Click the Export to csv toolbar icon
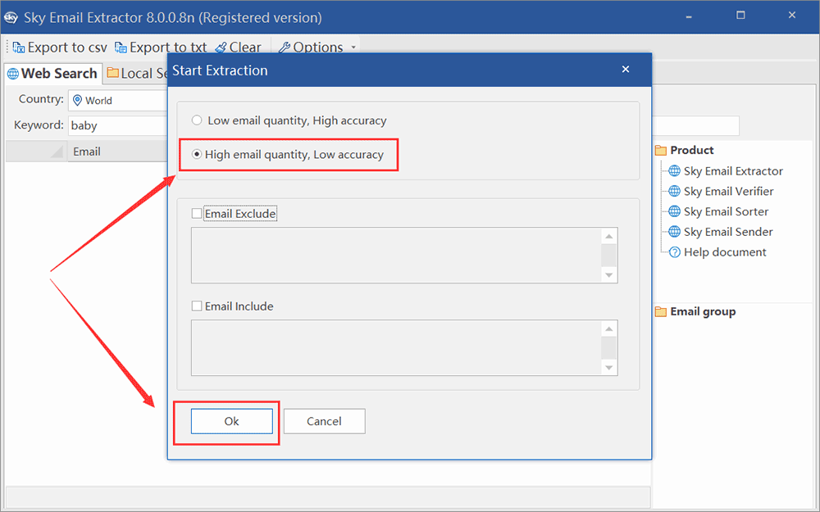The width and height of the screenshot is (820, 512). pos(18,48)
